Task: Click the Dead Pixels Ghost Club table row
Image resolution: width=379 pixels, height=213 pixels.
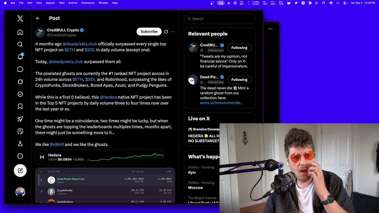Action: (105, 180)
